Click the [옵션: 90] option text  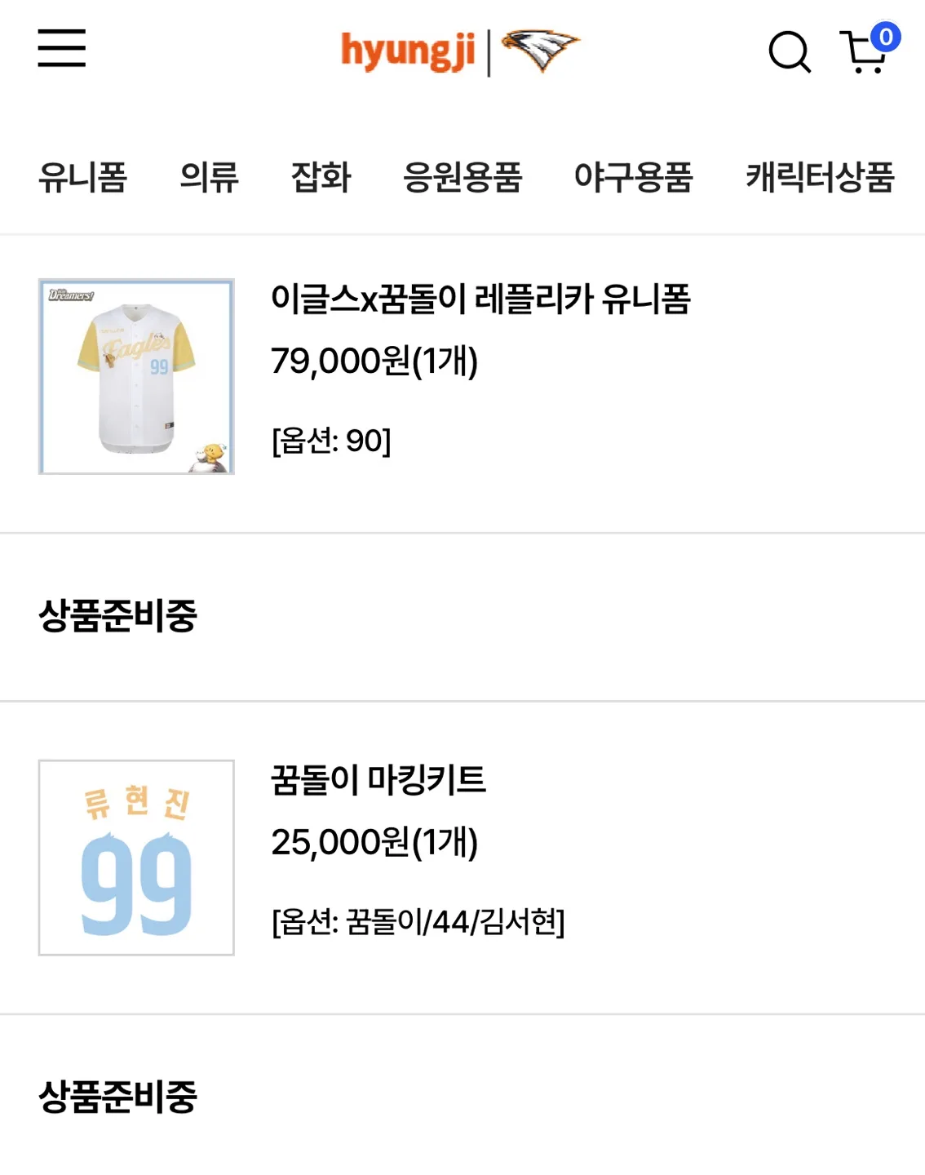pos(331,441)
